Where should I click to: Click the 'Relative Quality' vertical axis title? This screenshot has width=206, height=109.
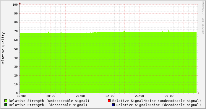coord(3,49)
